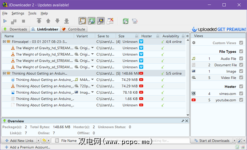Move selection down one position

(58, 21)
